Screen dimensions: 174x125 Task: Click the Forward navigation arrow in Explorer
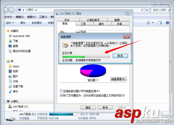(x=11, y=10)
